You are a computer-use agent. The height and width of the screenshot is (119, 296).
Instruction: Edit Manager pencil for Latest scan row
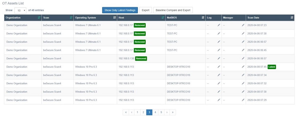click(x=243, y=67)
